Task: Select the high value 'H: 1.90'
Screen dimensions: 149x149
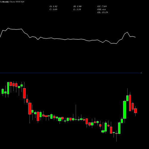Action: (x=77, y=7)
